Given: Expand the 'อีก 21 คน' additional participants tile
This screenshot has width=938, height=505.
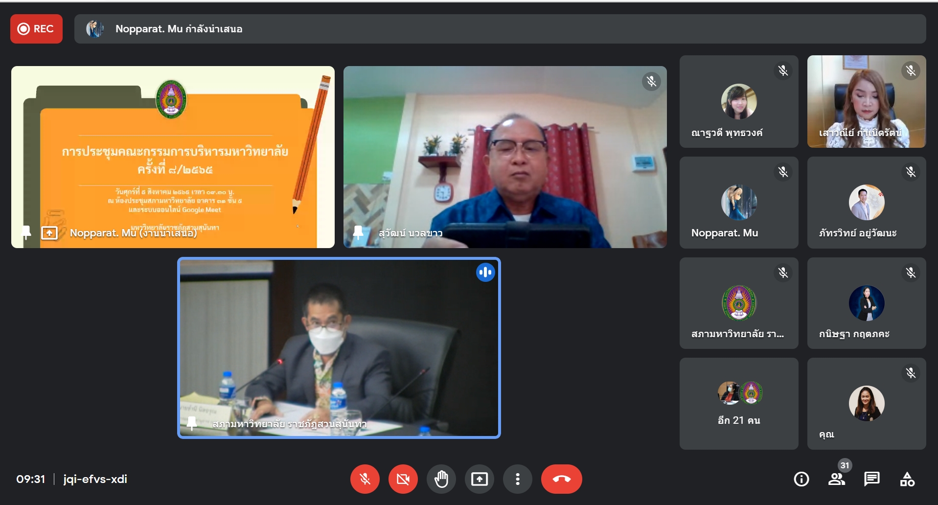Looking at the screenshot, I should point(738,403).
